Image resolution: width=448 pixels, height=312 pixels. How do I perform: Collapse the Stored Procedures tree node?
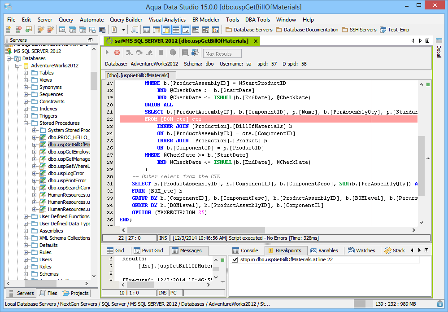26,123
